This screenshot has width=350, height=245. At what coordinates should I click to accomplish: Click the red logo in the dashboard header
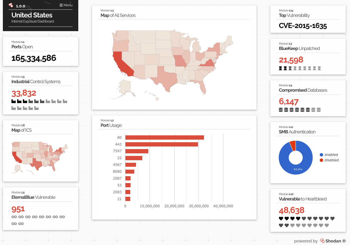(11, 5)
